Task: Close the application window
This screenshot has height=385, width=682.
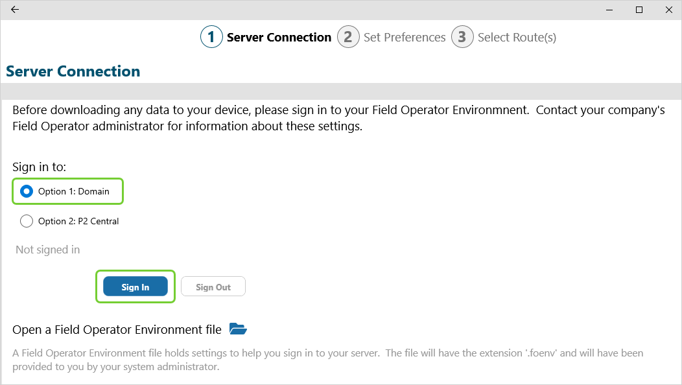Action: click(669, 10)
